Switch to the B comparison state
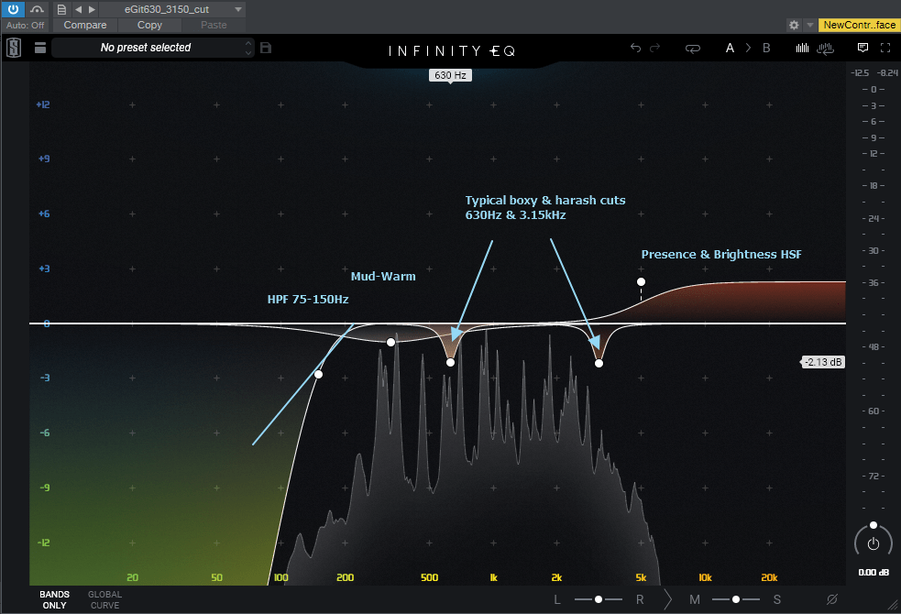The height and width of the screenshot is (614, 901). 766,49
